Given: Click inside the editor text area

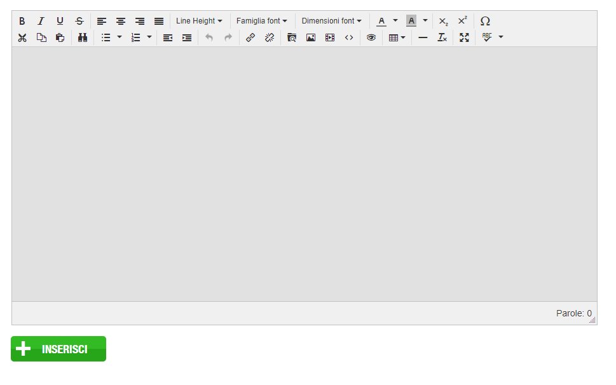Looking at the screenshot, I should tap(305, 174).
